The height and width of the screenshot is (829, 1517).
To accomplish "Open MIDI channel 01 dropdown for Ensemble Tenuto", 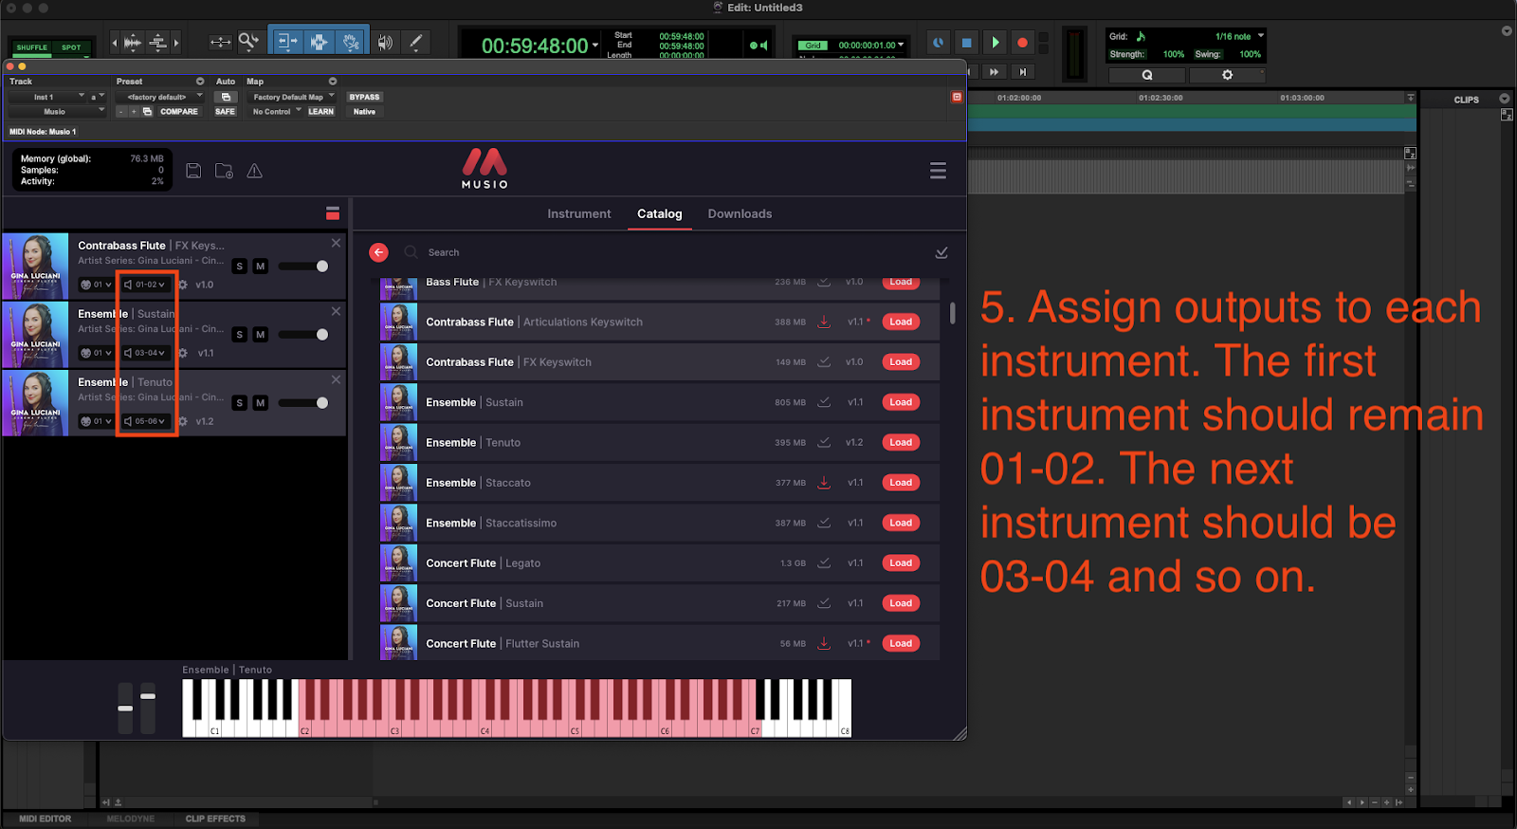I will [x=96, y=421].
